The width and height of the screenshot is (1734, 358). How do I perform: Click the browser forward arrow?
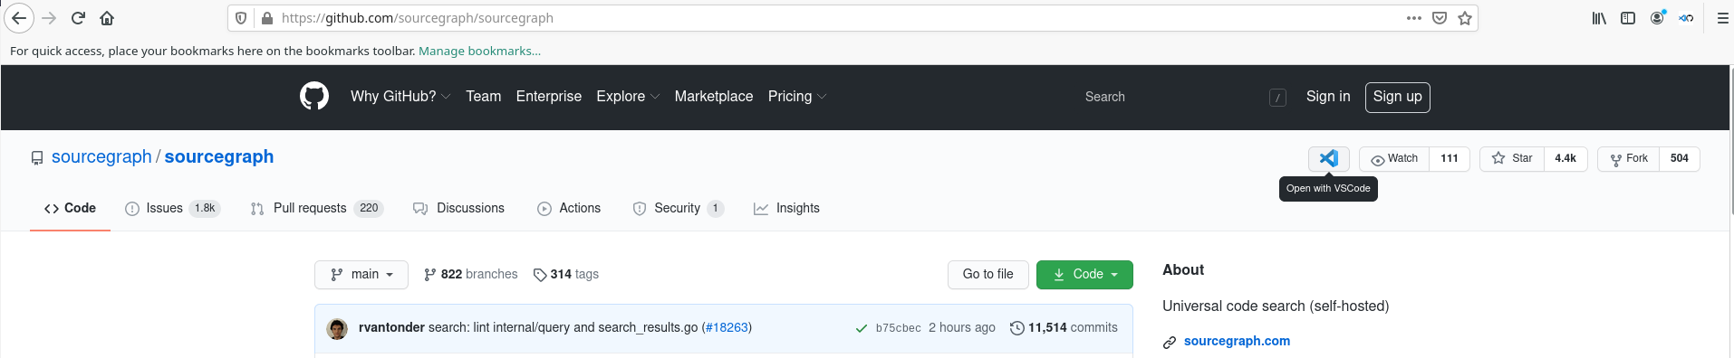[49, 18]
